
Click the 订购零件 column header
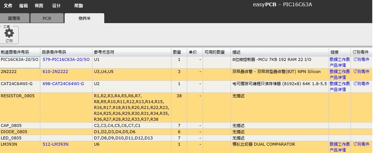362,52
